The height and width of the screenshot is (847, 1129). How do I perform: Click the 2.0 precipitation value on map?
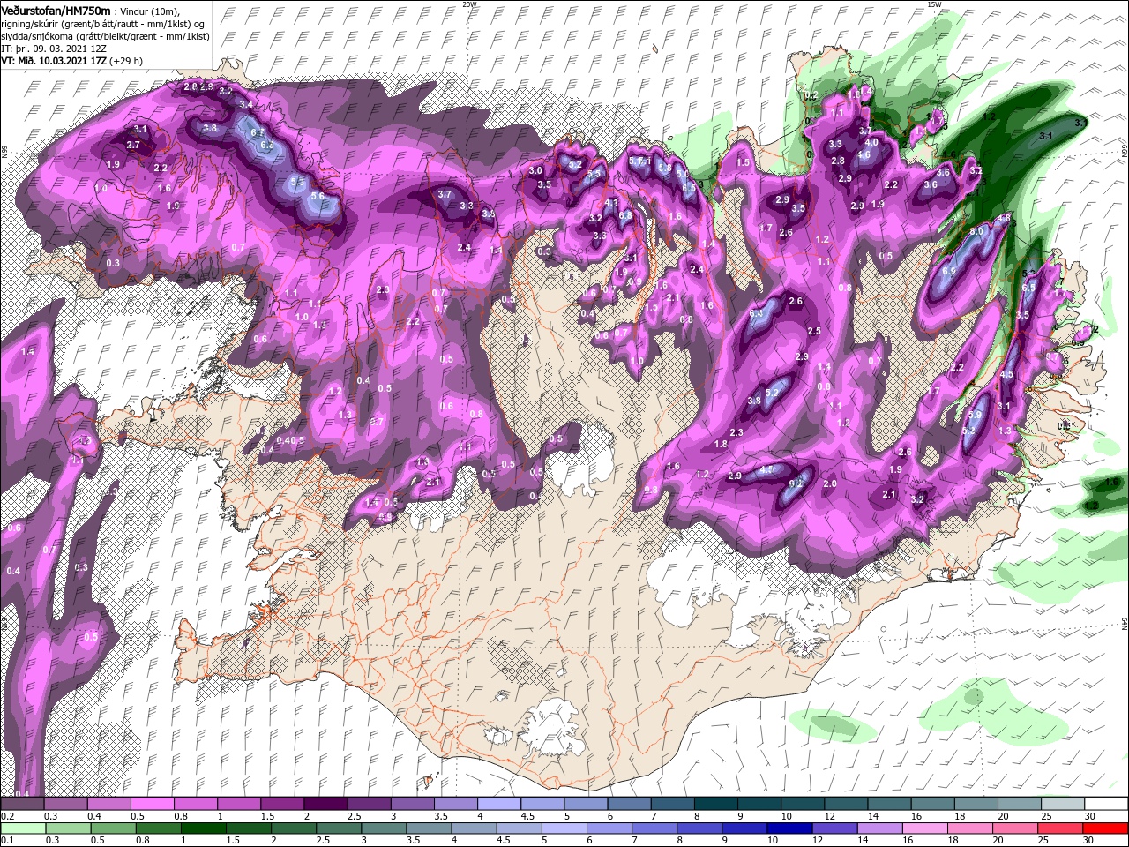tap(829, 483)
